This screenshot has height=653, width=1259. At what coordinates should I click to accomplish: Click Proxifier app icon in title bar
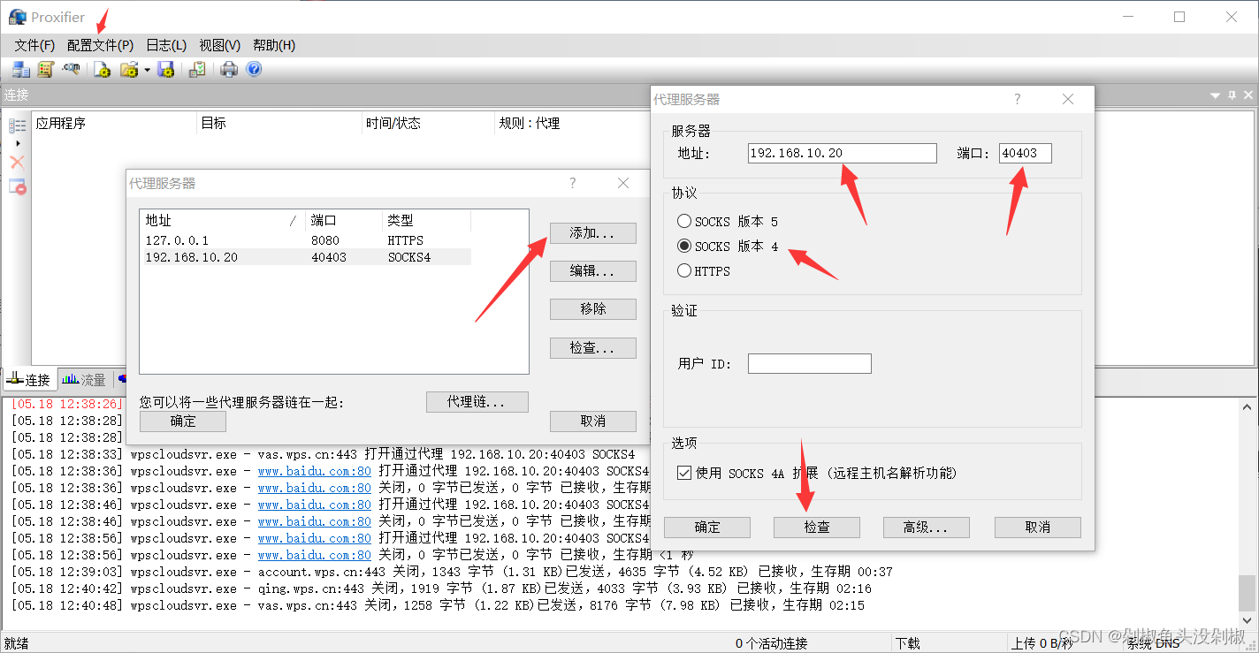point(18,17)
